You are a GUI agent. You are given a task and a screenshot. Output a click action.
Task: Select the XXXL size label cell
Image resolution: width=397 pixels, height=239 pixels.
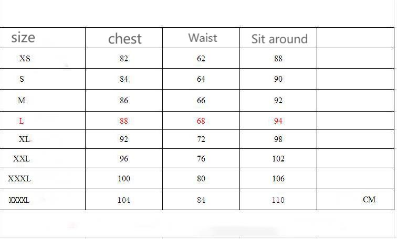point(19,179)
